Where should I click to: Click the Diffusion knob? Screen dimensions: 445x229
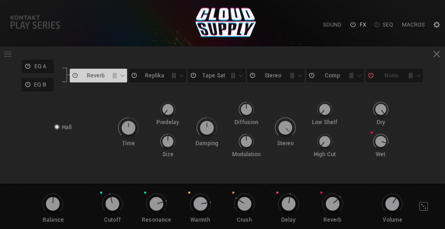(x=246, y=109)
